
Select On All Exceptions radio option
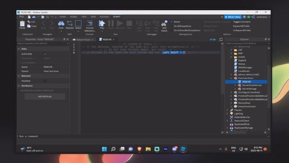click(x=172, y=26)
